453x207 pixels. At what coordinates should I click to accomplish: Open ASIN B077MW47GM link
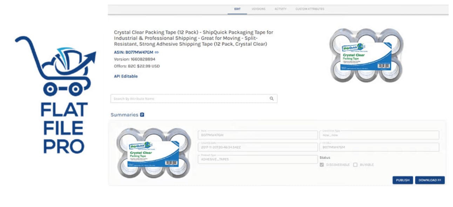click(134, 52)
